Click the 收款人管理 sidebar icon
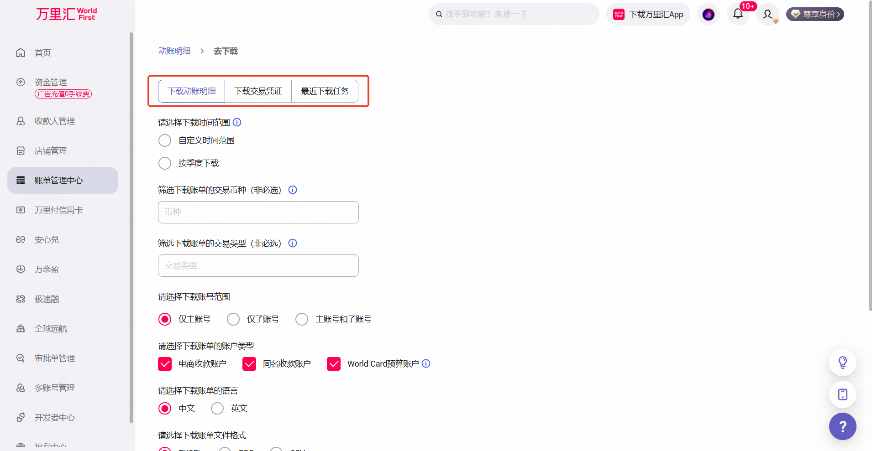 (21, 121)
